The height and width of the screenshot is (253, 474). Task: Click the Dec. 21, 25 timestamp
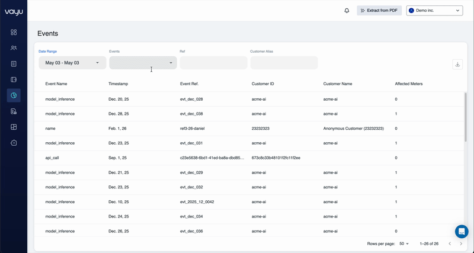[x=118, y=172]
